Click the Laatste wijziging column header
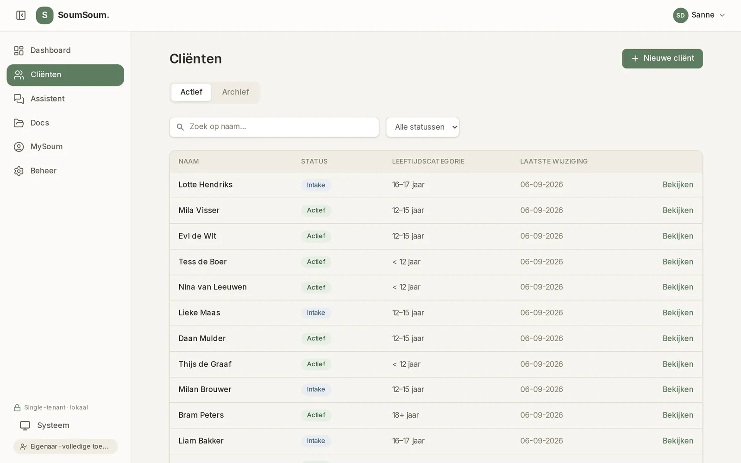This screenshot has width=741, height=463. (x=554, y=162)
